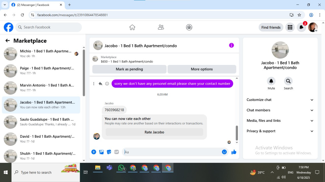
Task: Open Chrome profile icon
Action: 311,15
